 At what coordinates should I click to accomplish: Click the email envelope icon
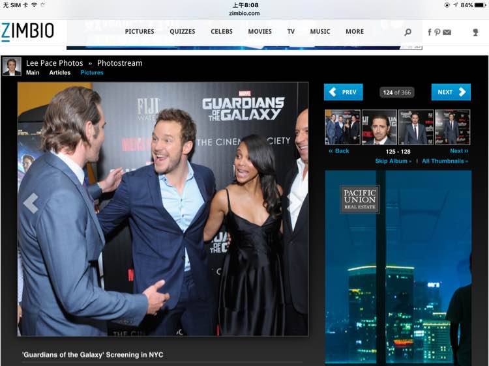447,32
